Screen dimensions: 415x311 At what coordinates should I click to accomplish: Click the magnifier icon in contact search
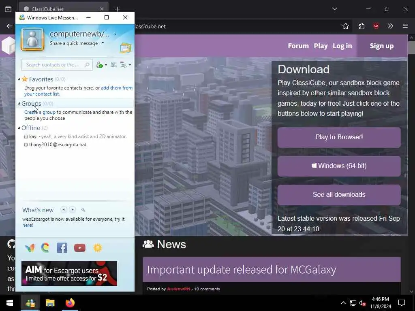(x=87, y=65)
